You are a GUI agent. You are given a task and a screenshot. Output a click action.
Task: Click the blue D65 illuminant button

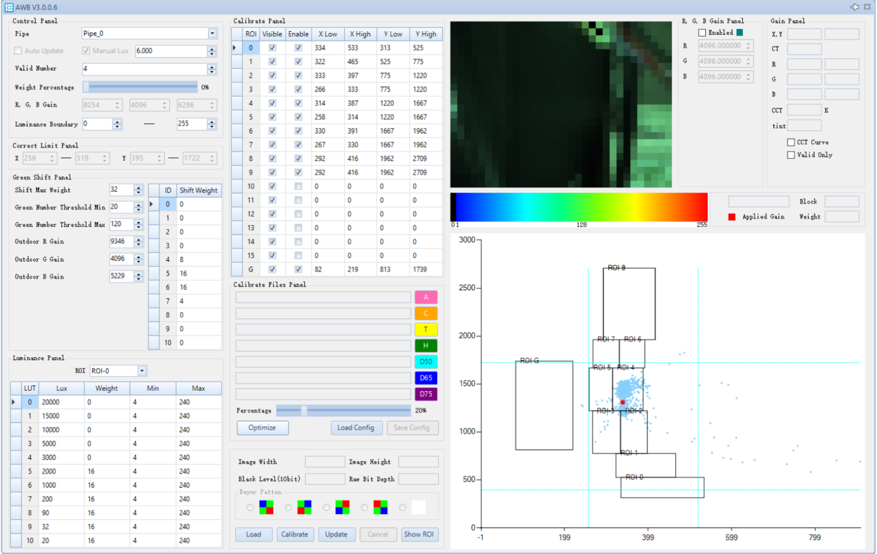point(425,378)
